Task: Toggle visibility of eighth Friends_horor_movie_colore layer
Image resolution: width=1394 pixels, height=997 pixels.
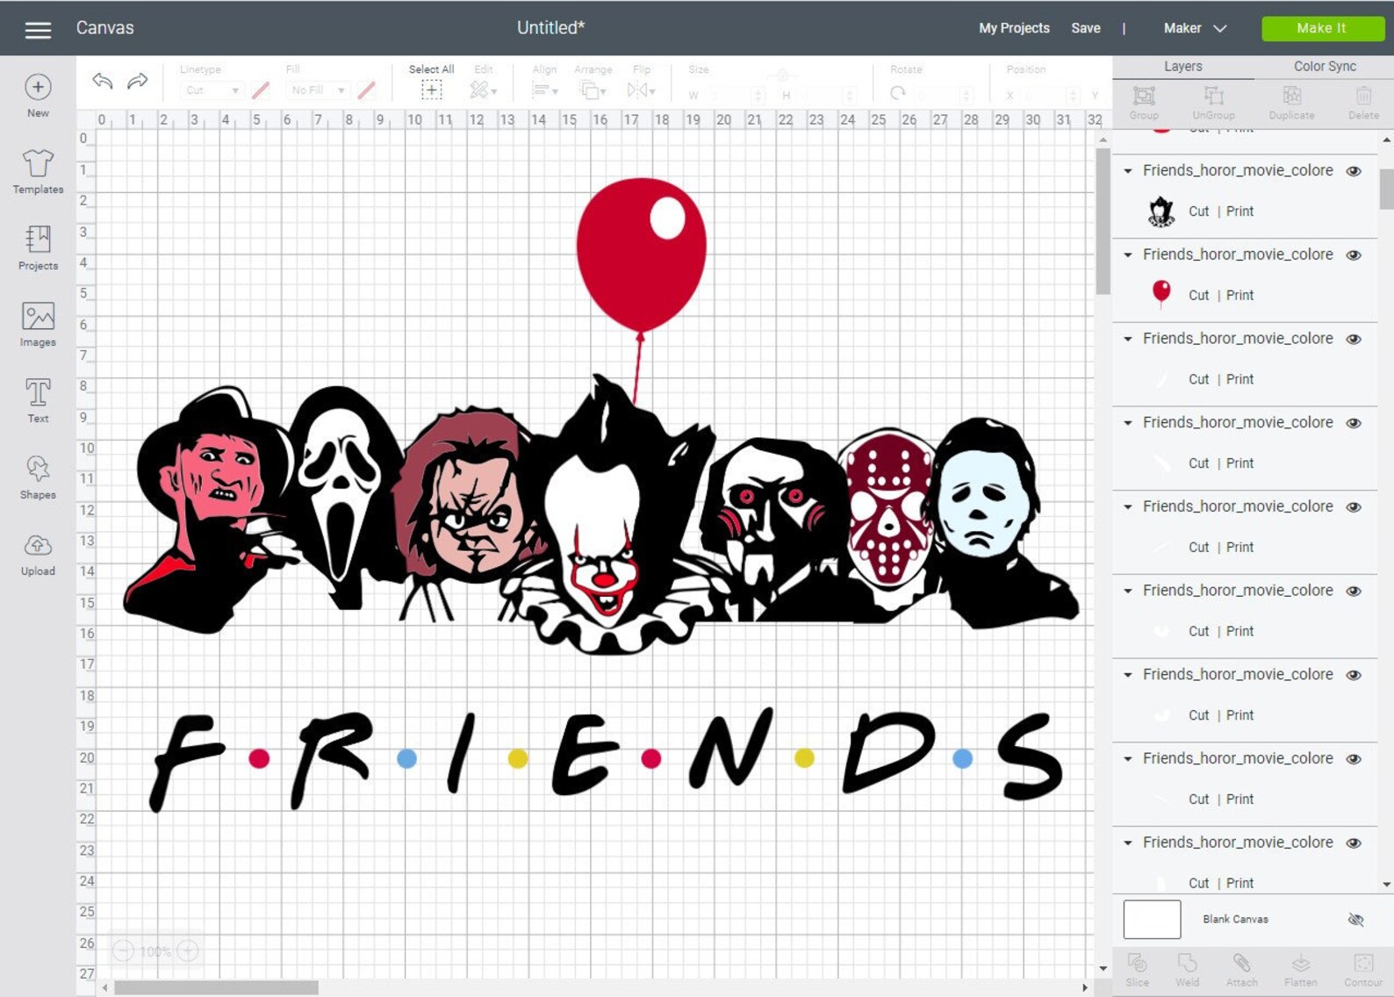Action: (1354, 759)
